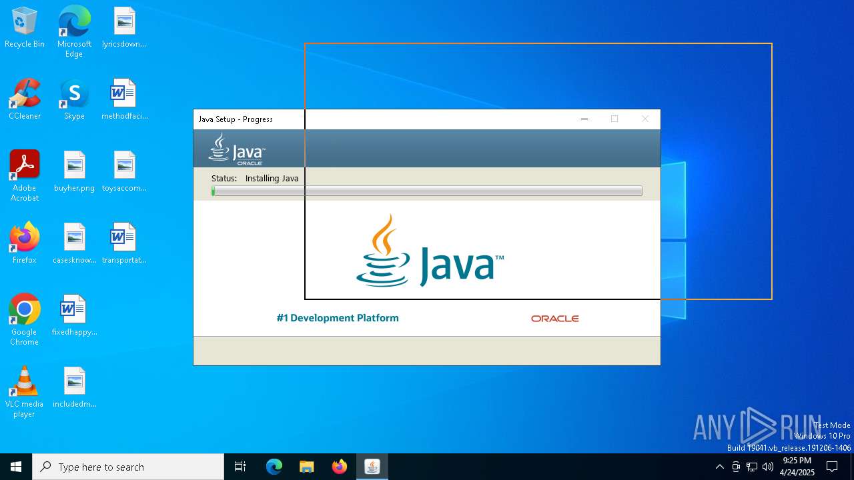Screen dimensions: 854x480
Task: Click the red ORACLE logo in installer
Action: (555, 319)
